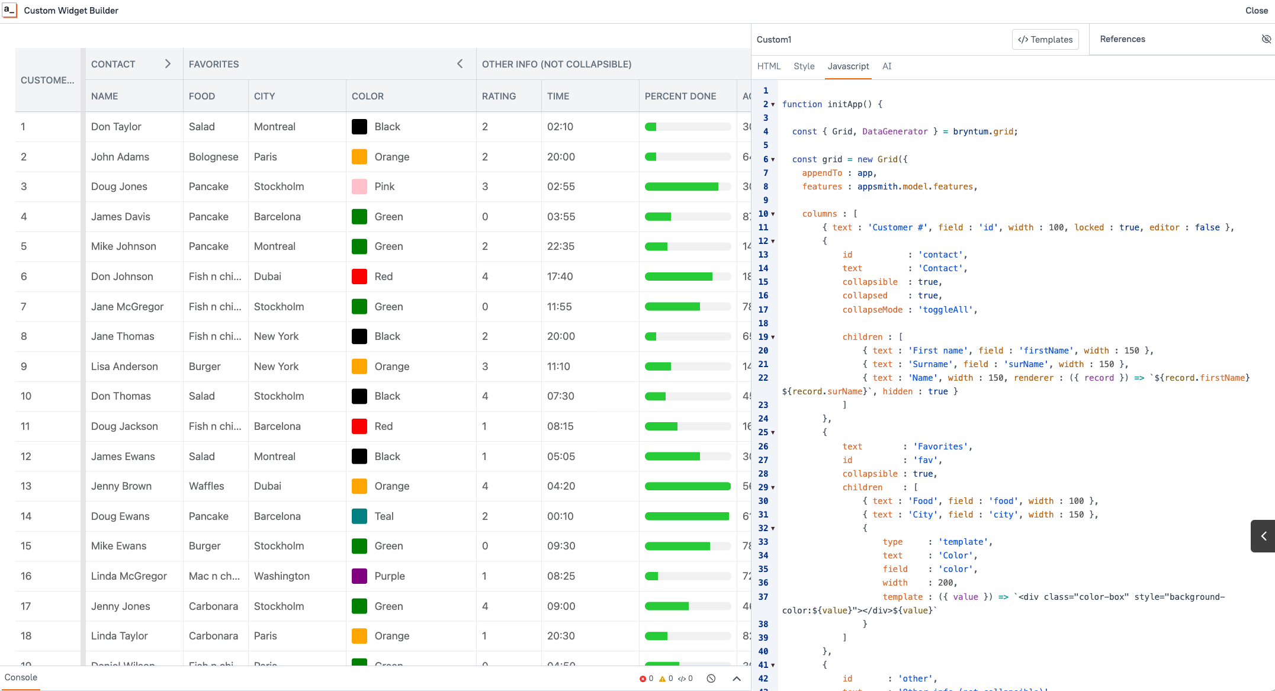Hide the Name column group via its chevron toggle
The width and height of the screenshot is (1275, 691).
[168, 63]
